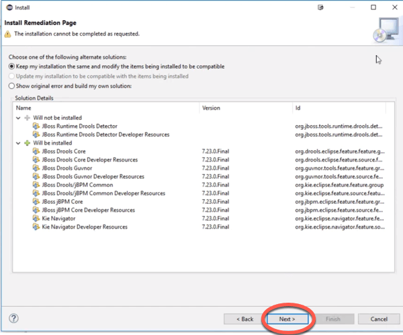Viewport: 403px width, 335px height.
Task: Select 'Keep my installation the same' option
Action: click(11, 67)
